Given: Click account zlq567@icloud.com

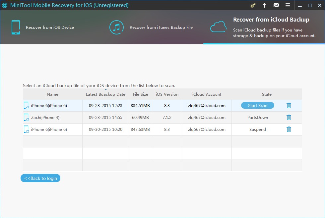Looking at the screenshot, I should click(x=207, y=130).
